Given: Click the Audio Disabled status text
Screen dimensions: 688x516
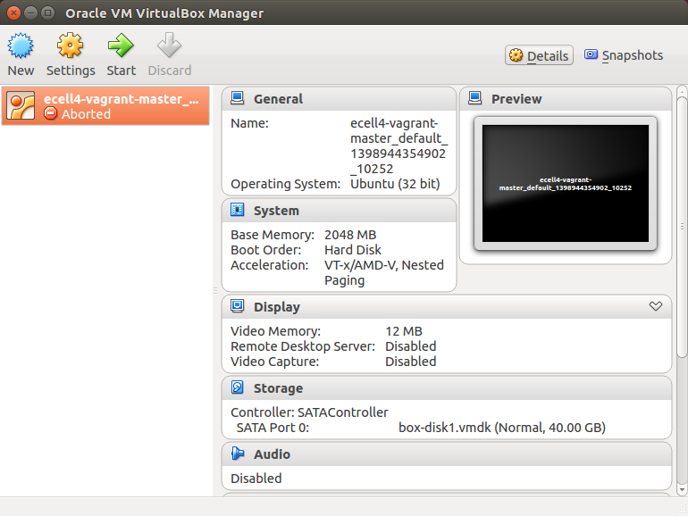Looking at the screenshot, I should click(256, 479).
